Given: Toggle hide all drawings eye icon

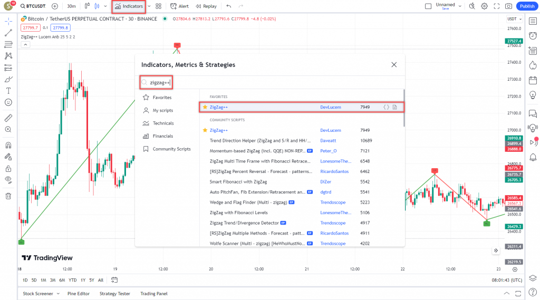Looking at the screenshot, I should (8, 180).
